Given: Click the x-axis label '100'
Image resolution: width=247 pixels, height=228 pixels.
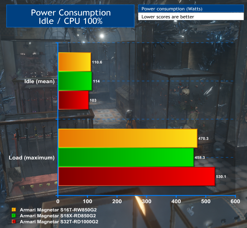Looking at the screenshot, I should pos(87,201).
